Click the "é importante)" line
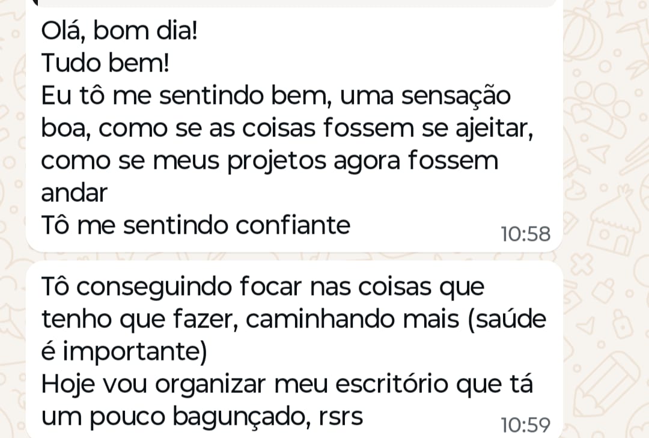Image resolution: width=649 pixels, height=438 pixels. 124,352
